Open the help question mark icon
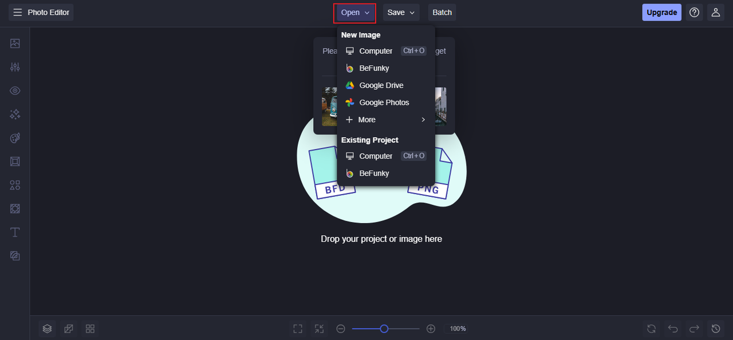733x340 pixels. (695, 13)
